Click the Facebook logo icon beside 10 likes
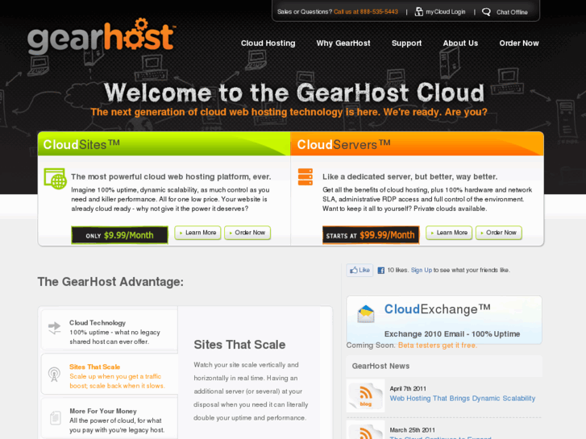This screenshot has width=586, height=439. pyautogui.click(x=380, y=270)
